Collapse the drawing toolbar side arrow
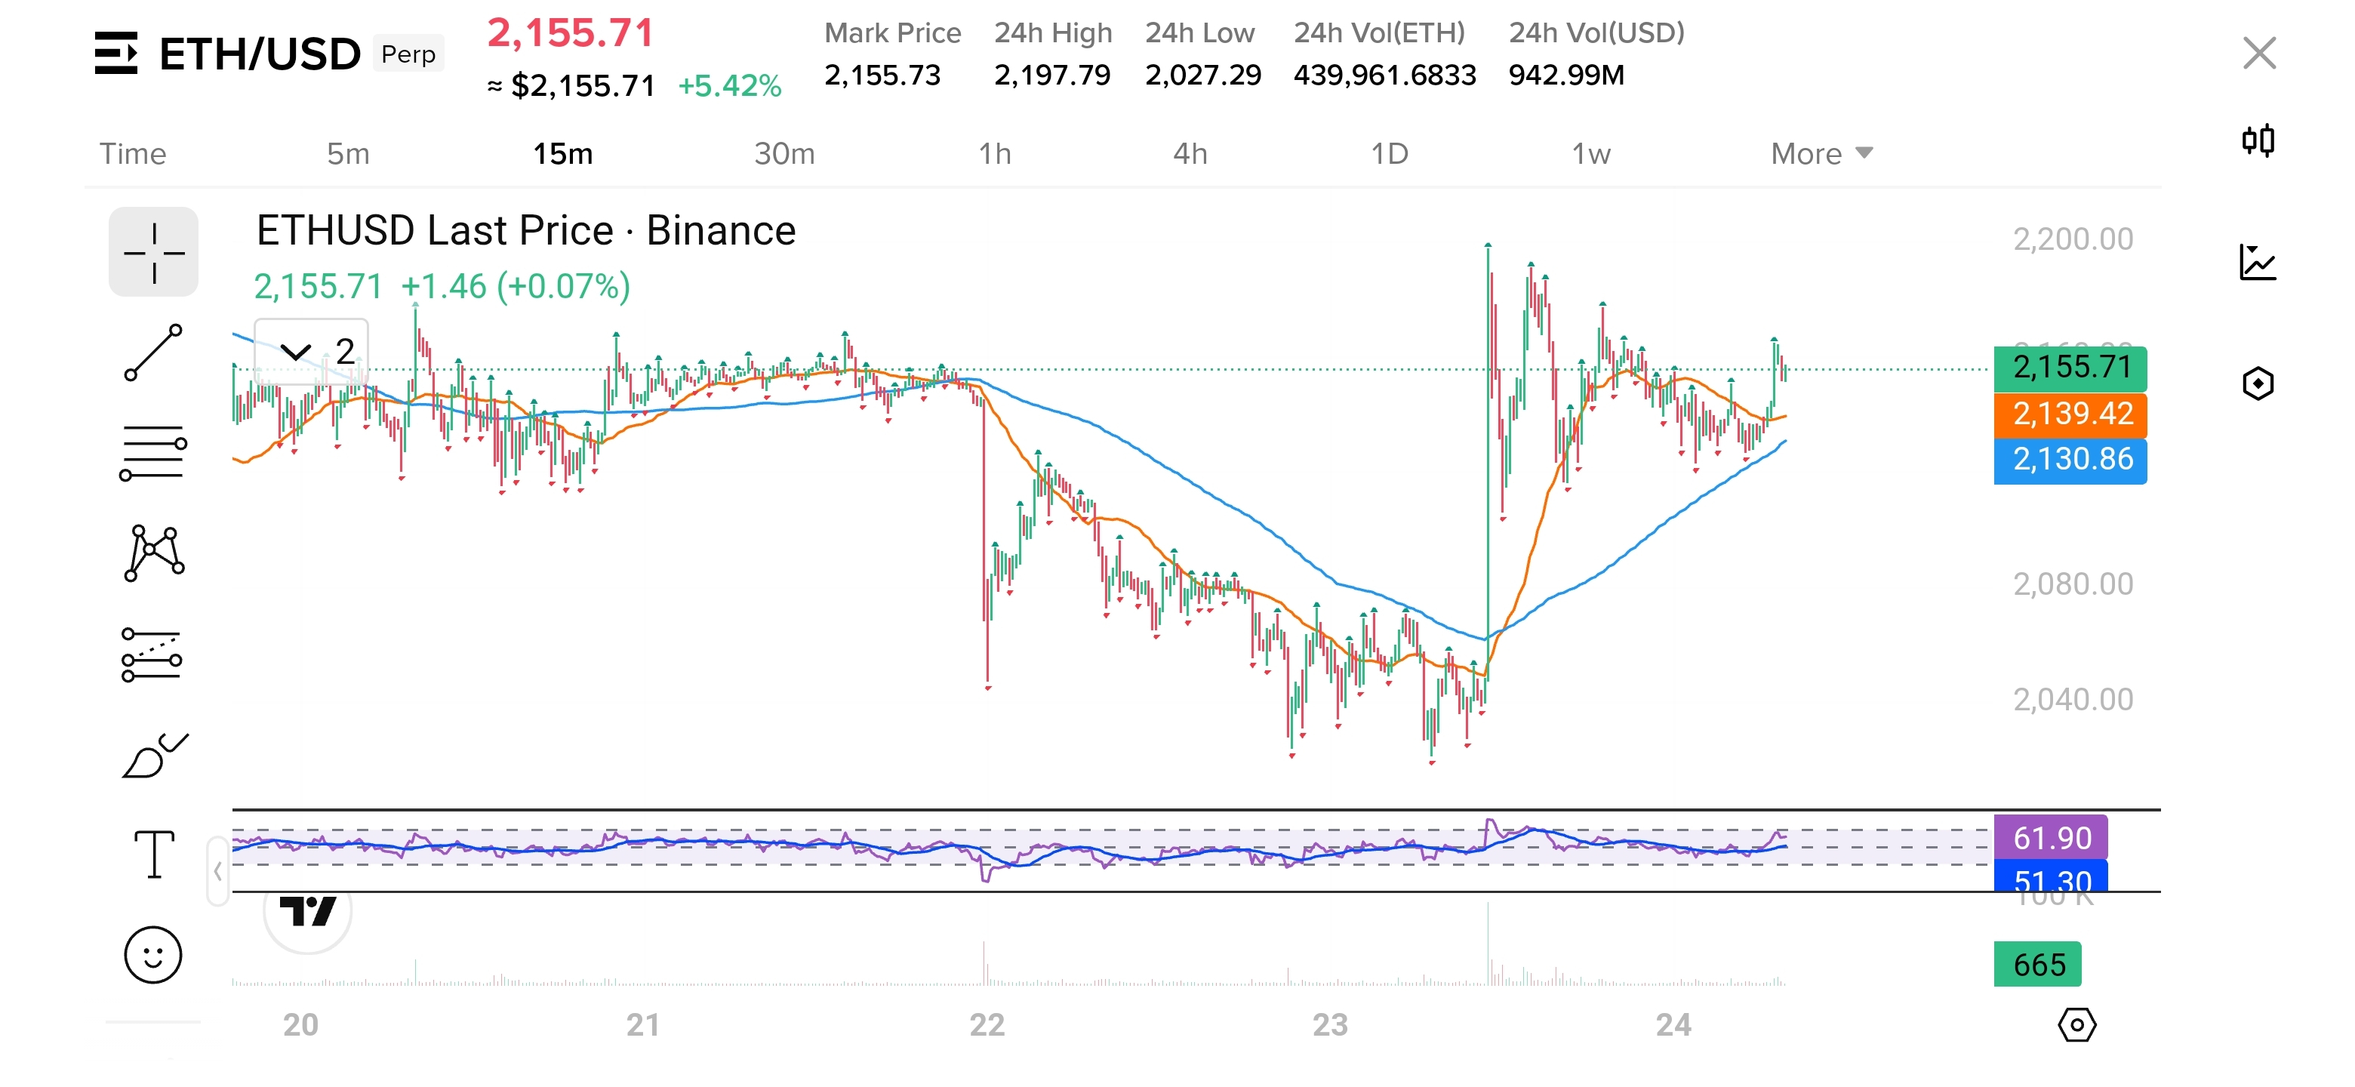 coord(217,871)
